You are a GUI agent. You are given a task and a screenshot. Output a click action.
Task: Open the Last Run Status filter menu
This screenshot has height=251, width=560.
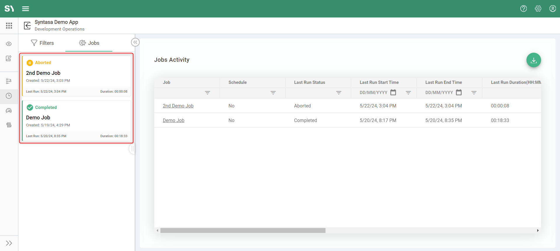pos(339,93)
